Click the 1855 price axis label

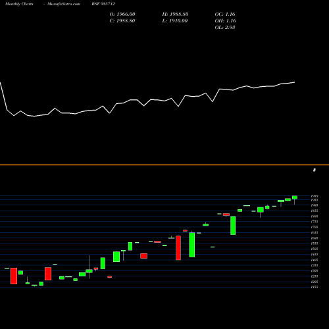(315, 211)
